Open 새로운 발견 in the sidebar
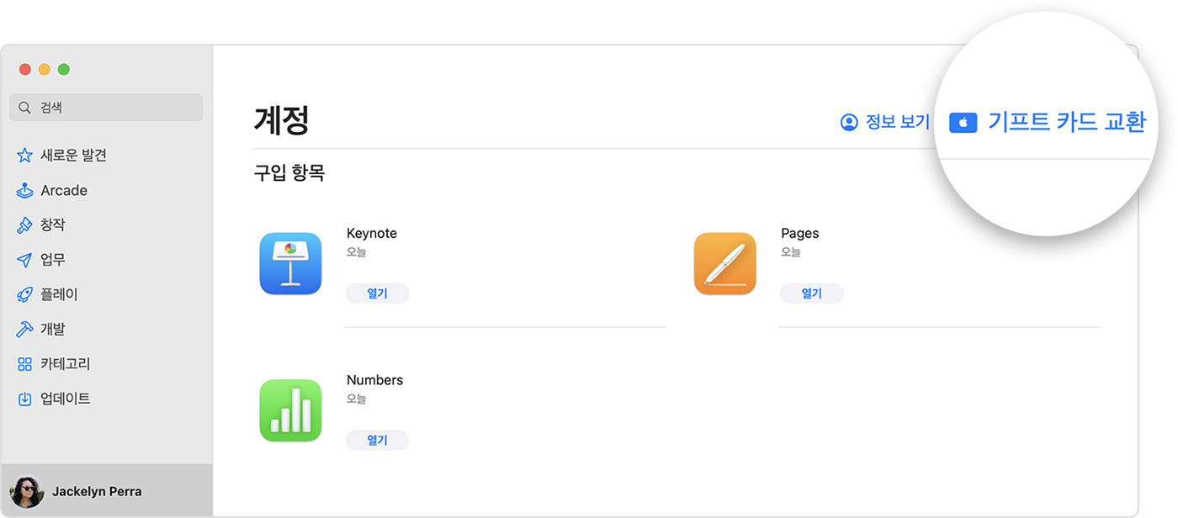This screenshot has width=1178, height=518. (73, 156)
